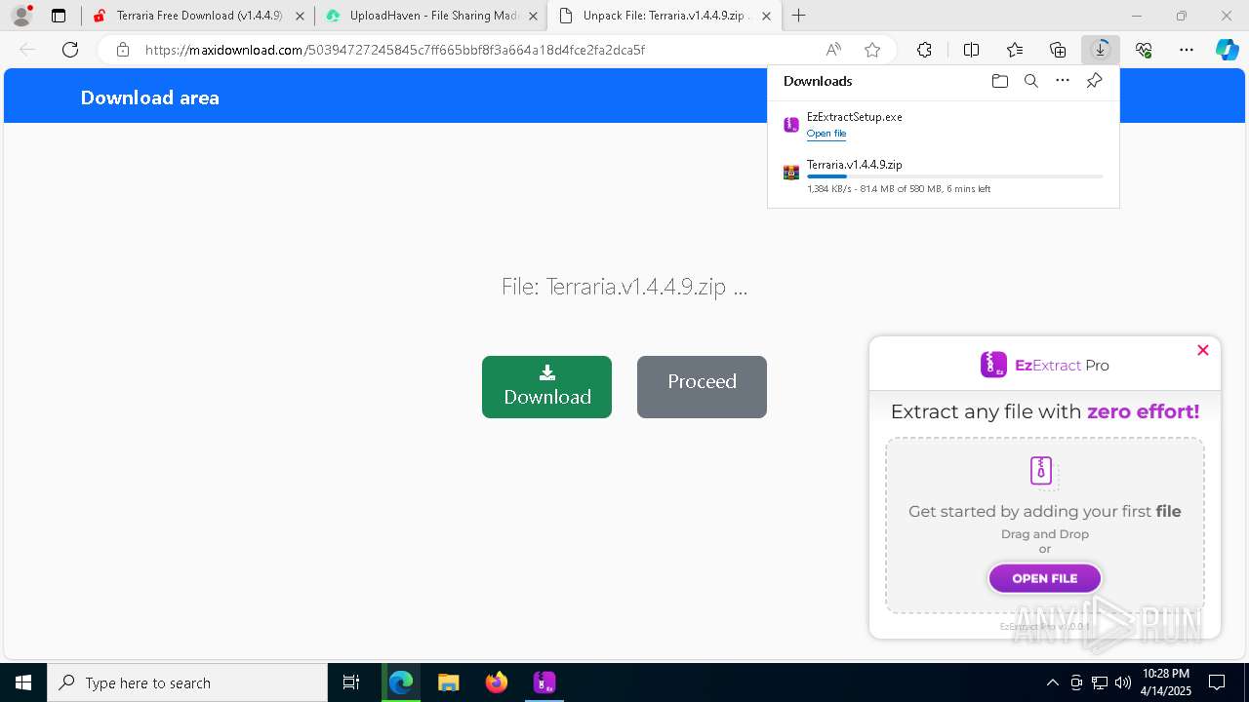Select the Unpack File Terraria tab

click(665, 16)
